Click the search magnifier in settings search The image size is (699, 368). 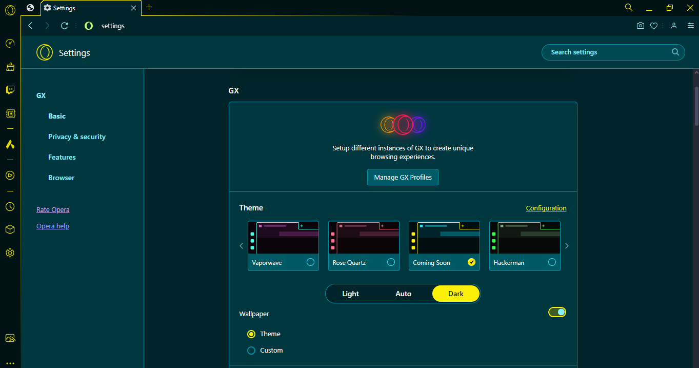(x=676, y=52)
